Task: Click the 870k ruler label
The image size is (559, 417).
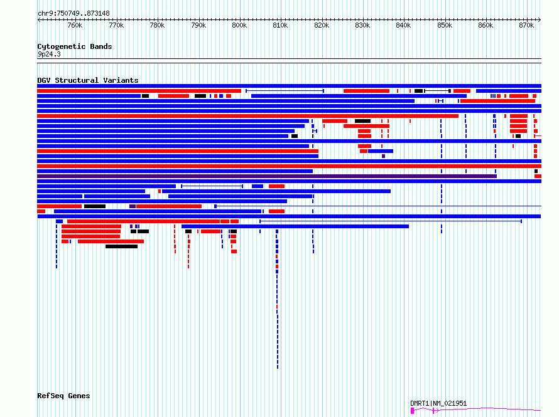Action: tap(526, 26)
